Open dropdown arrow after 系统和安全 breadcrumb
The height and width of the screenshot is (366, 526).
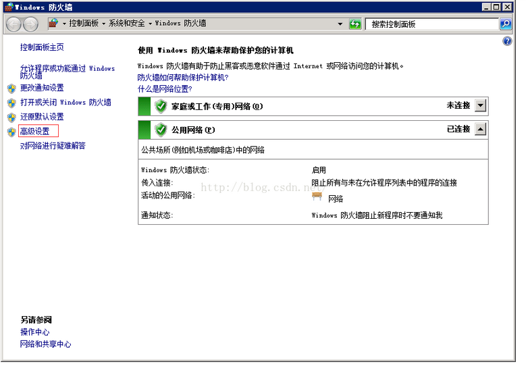click(151, 24)
